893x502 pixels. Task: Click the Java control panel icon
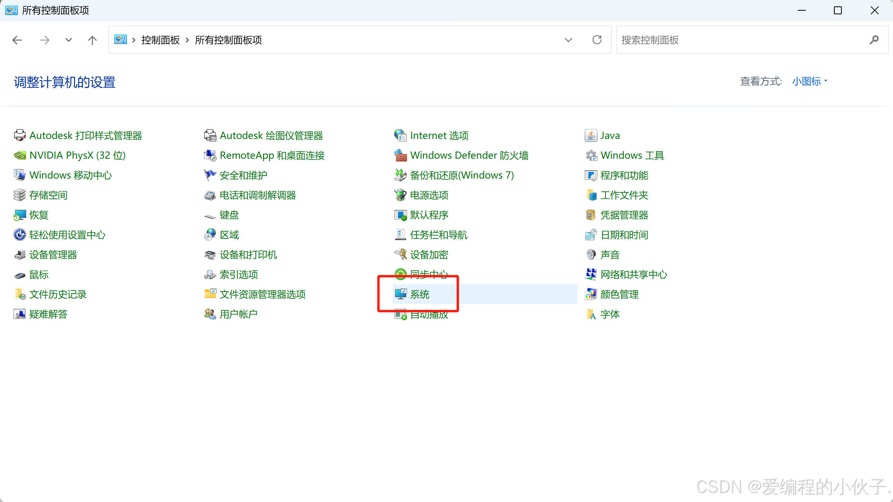[x=591, y=135]
